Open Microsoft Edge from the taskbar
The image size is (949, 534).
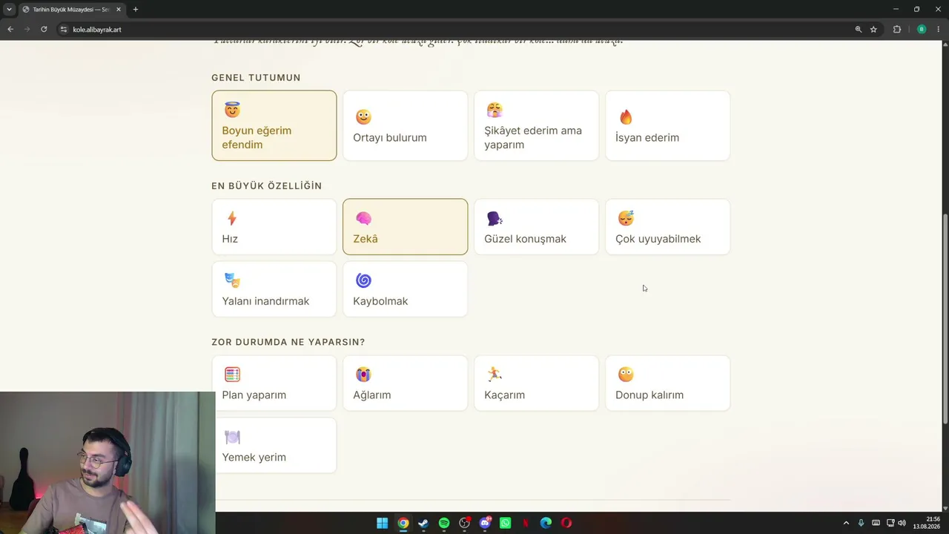click(546, 523)
